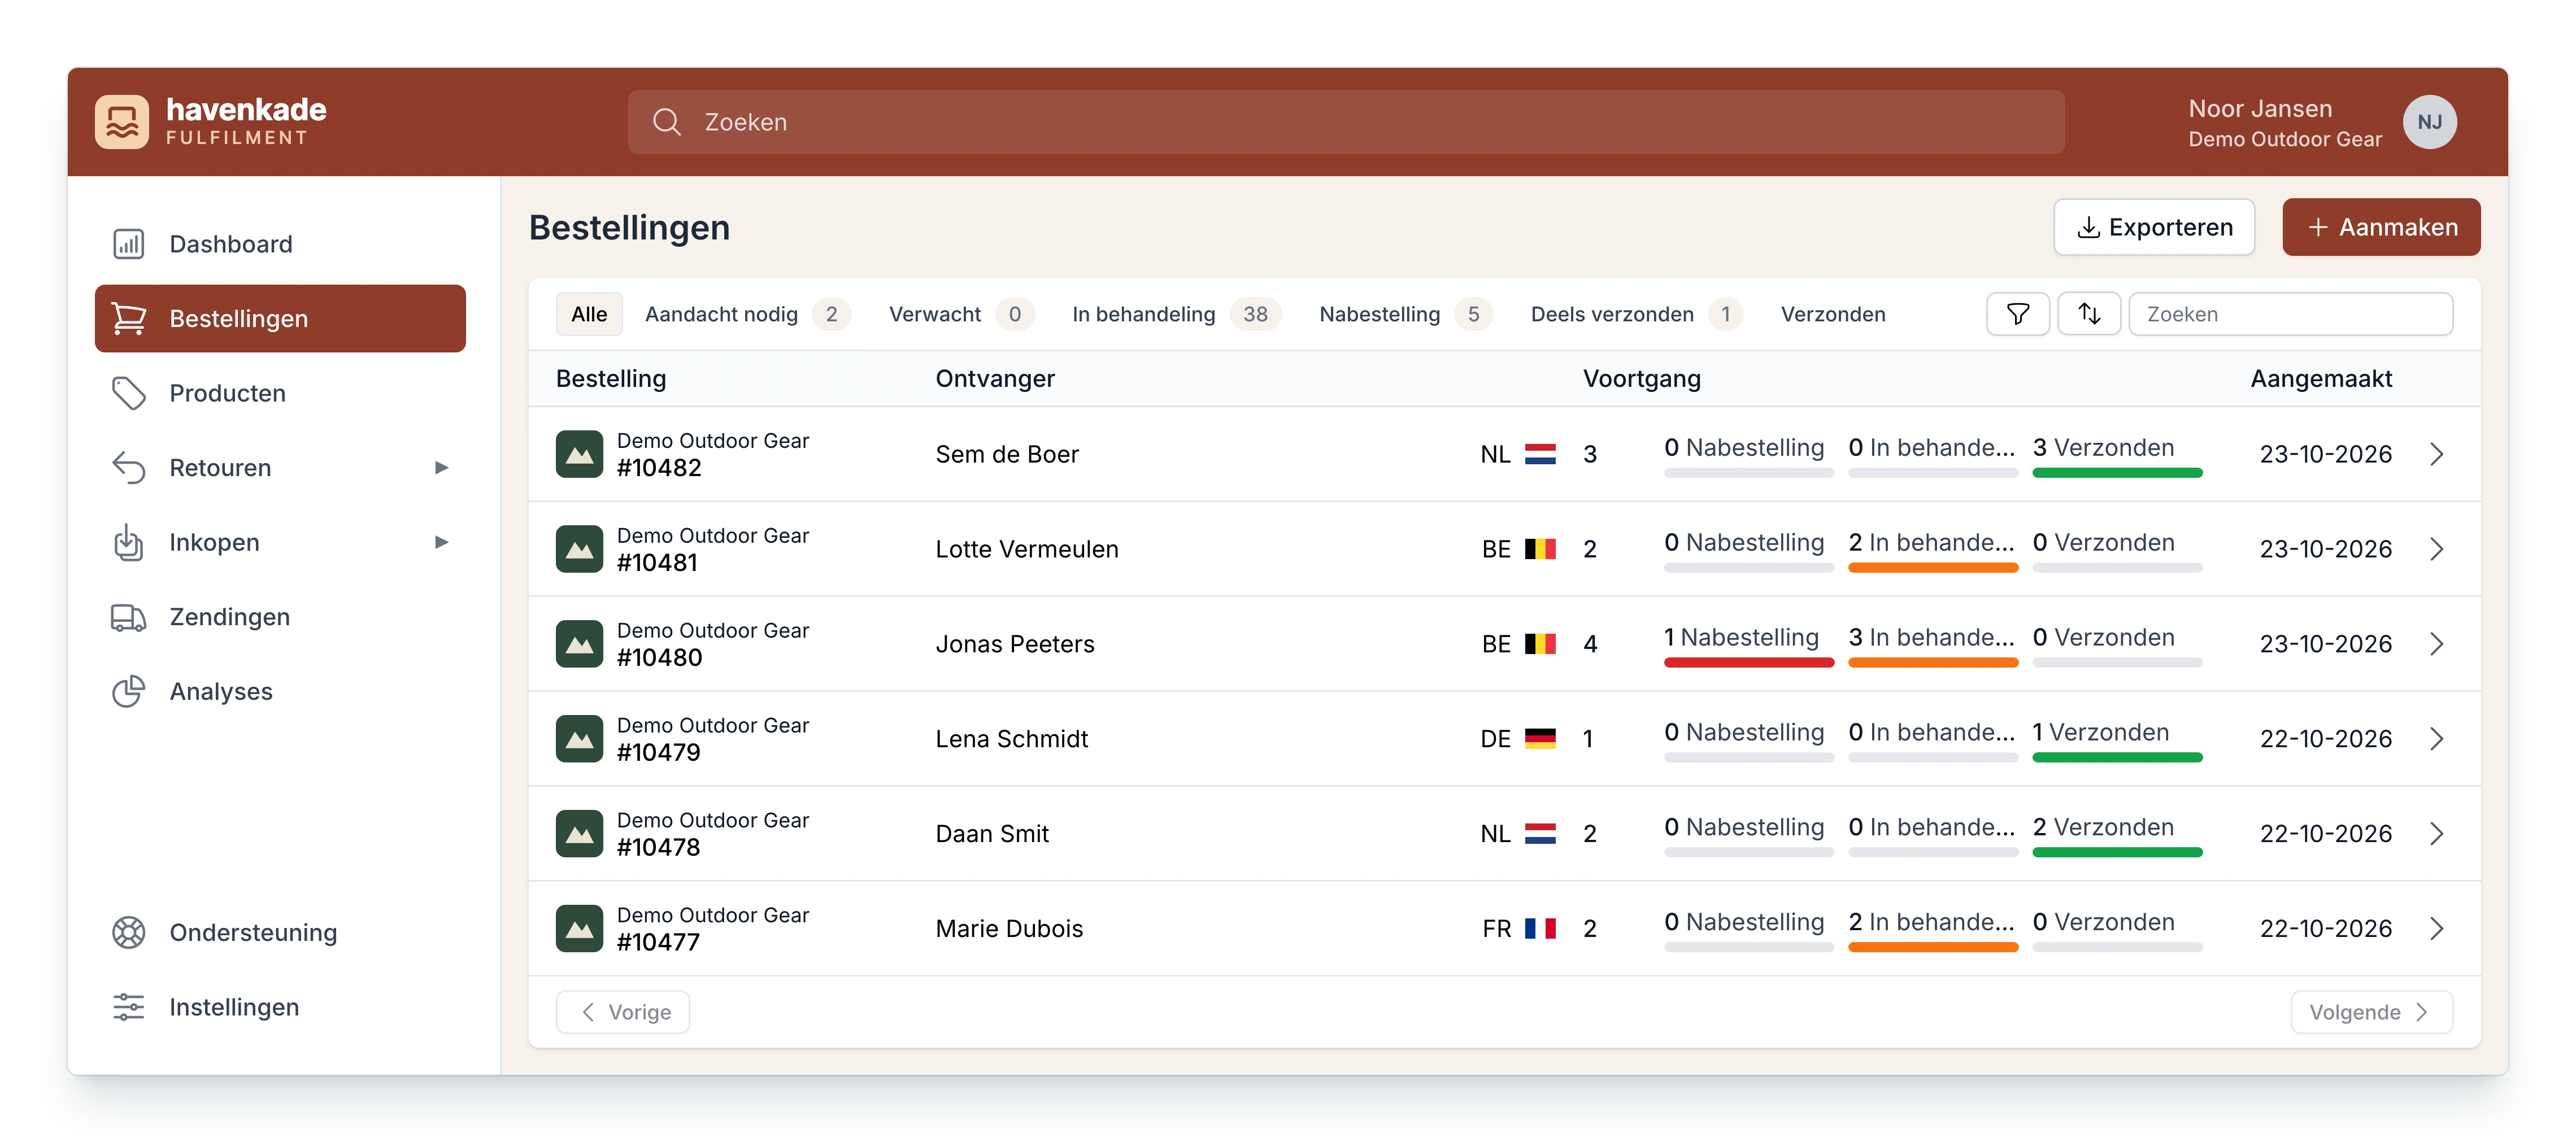Click the Aanmaken button

pyautogui.click(x=2381, y=227)
